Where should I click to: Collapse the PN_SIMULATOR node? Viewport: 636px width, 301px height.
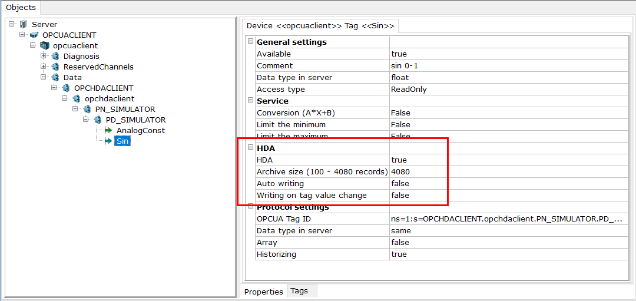point(75,109)
